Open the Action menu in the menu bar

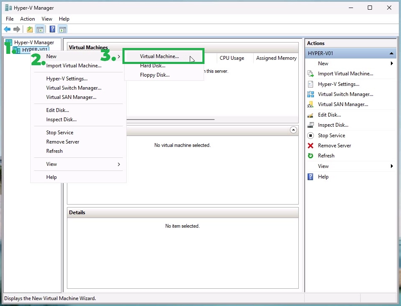[x=27, y=19]
